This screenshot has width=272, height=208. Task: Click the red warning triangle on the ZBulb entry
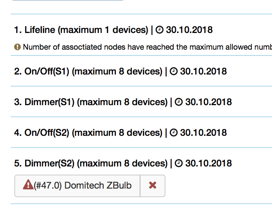click(28, 185)
